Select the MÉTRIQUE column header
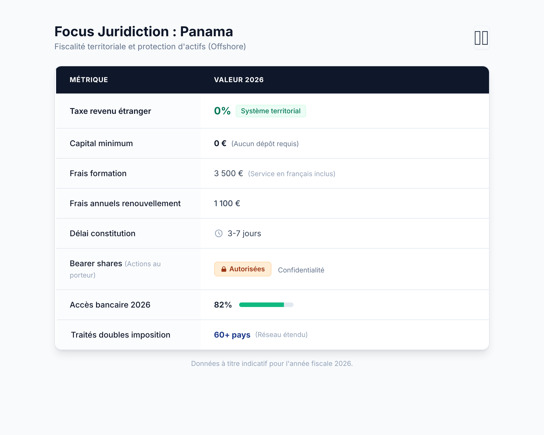Screen dimensions: 544x435 [x=89, y=80]
